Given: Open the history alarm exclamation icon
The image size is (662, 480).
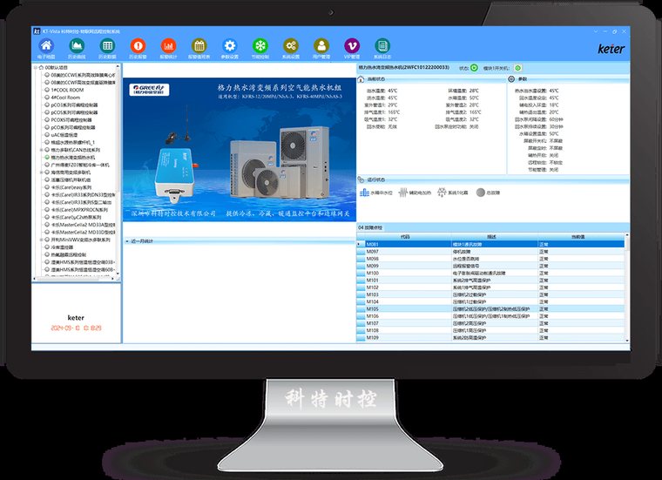Looking at the screenshot, I should click(x=138, y=45).
